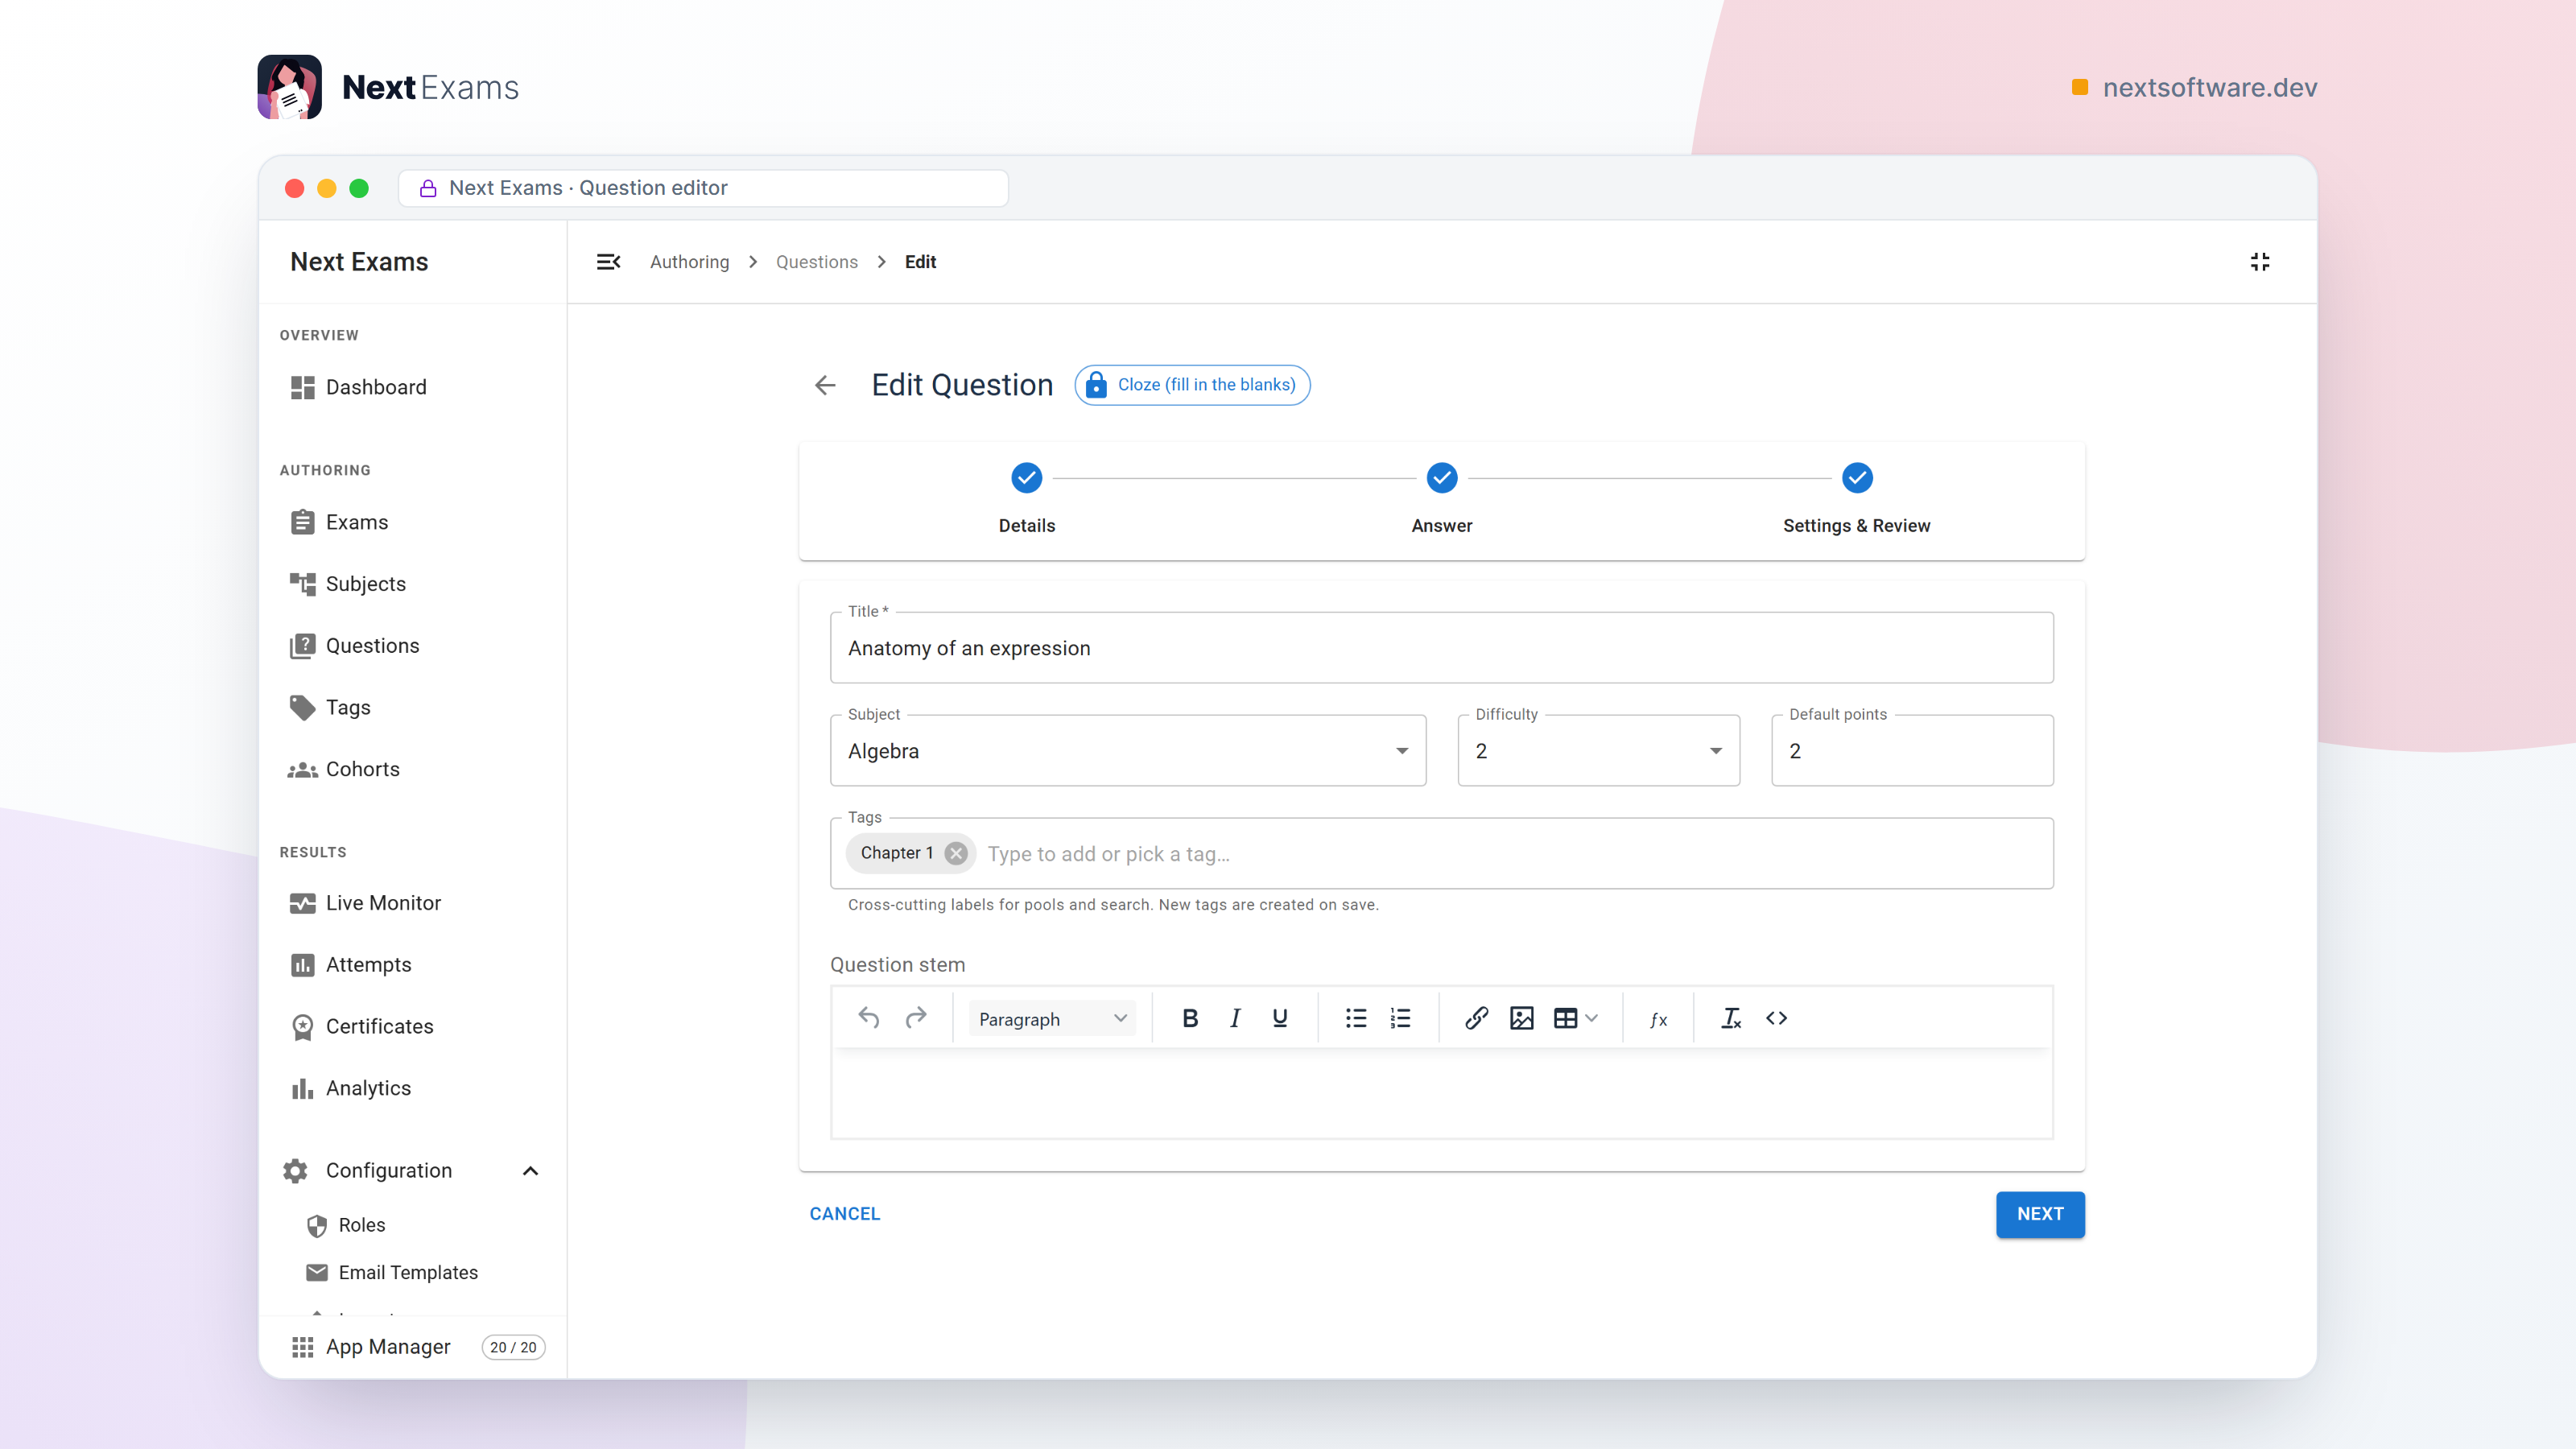2576x1449 pixels.
Task: Click the undo arrow in editor toolbar
Action: point(868,1018)
